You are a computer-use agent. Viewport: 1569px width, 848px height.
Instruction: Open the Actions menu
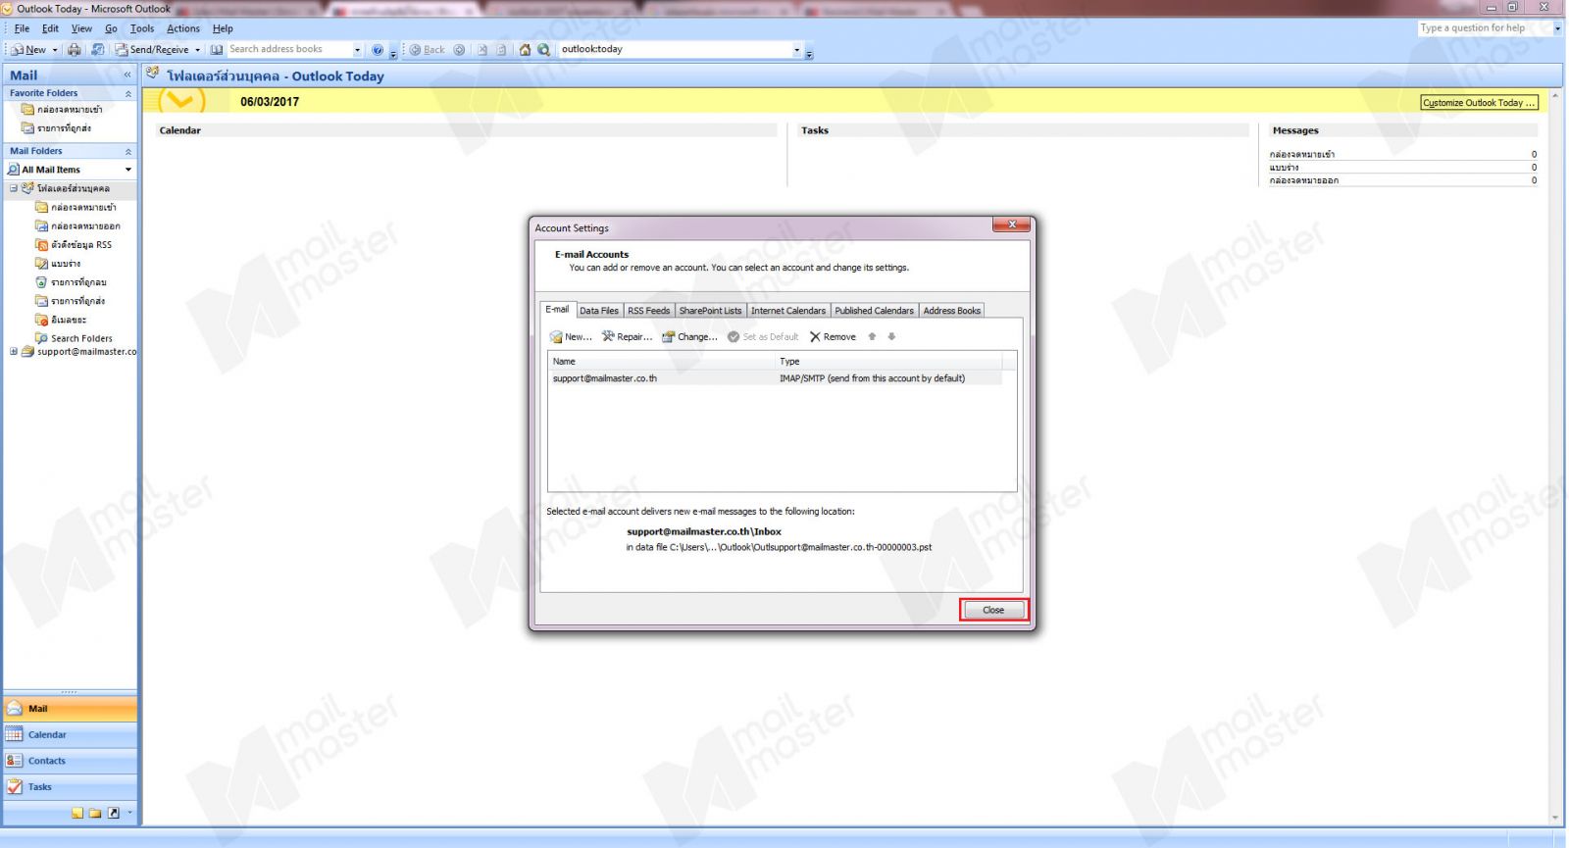[182, 28]
